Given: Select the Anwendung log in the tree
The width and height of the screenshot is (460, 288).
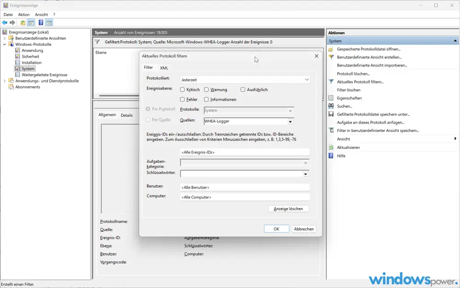Looking at the screenshot, I should 32,51.
